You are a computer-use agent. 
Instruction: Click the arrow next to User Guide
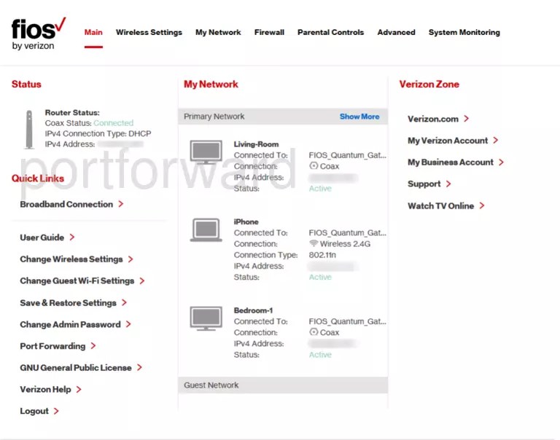point(72,237)
